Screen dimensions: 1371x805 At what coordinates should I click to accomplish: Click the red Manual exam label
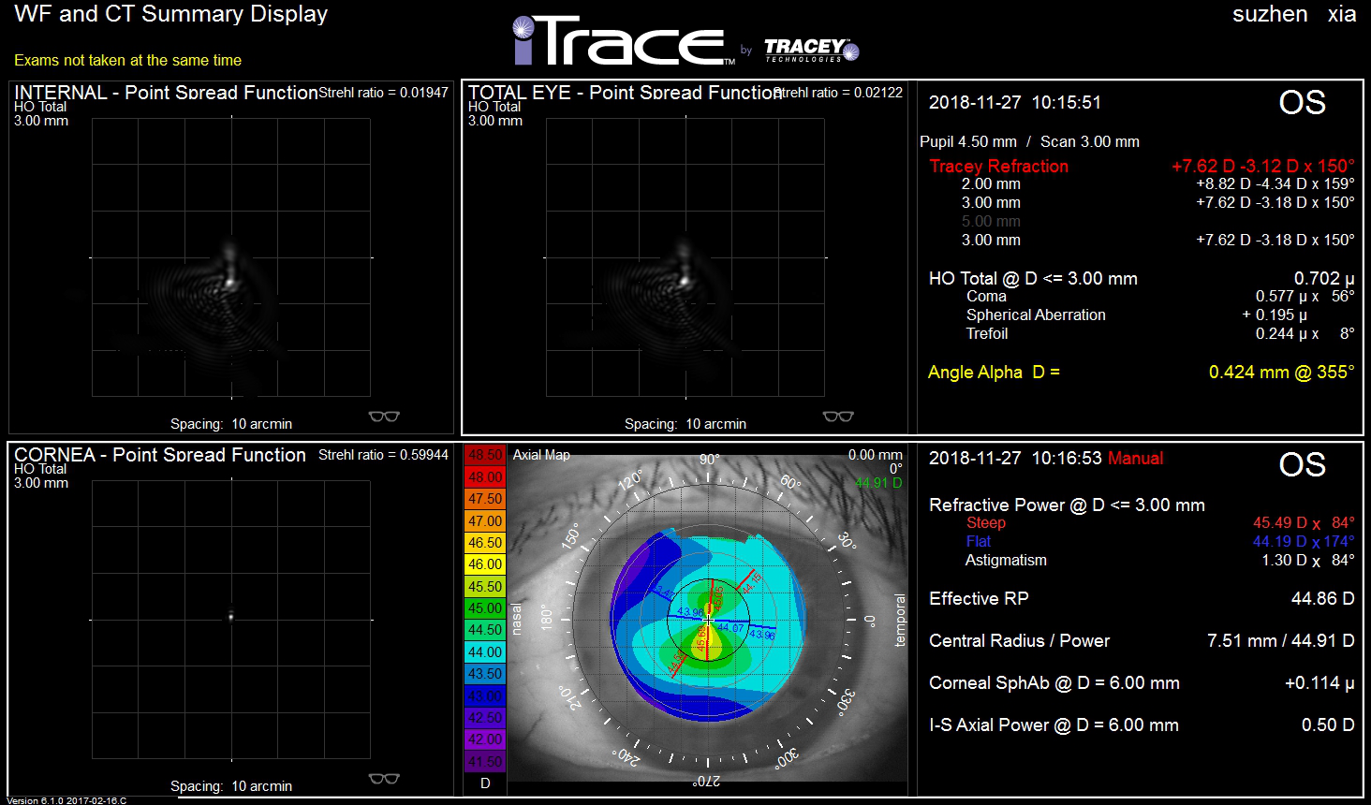click(x=1136, y=459)
